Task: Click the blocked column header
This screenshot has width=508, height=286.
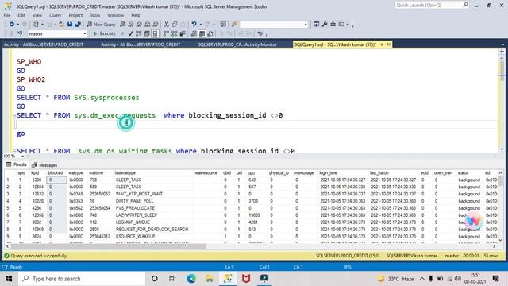Action: pyautogui.click(x=56, y=173)
